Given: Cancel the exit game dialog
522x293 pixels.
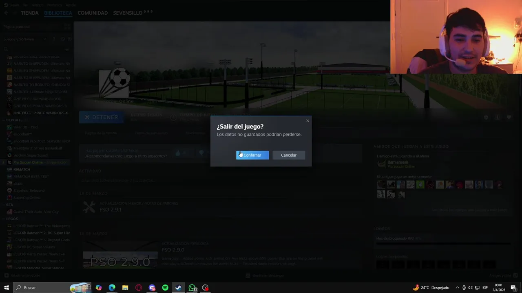Looking at the screenshot, I should point(289,155).
